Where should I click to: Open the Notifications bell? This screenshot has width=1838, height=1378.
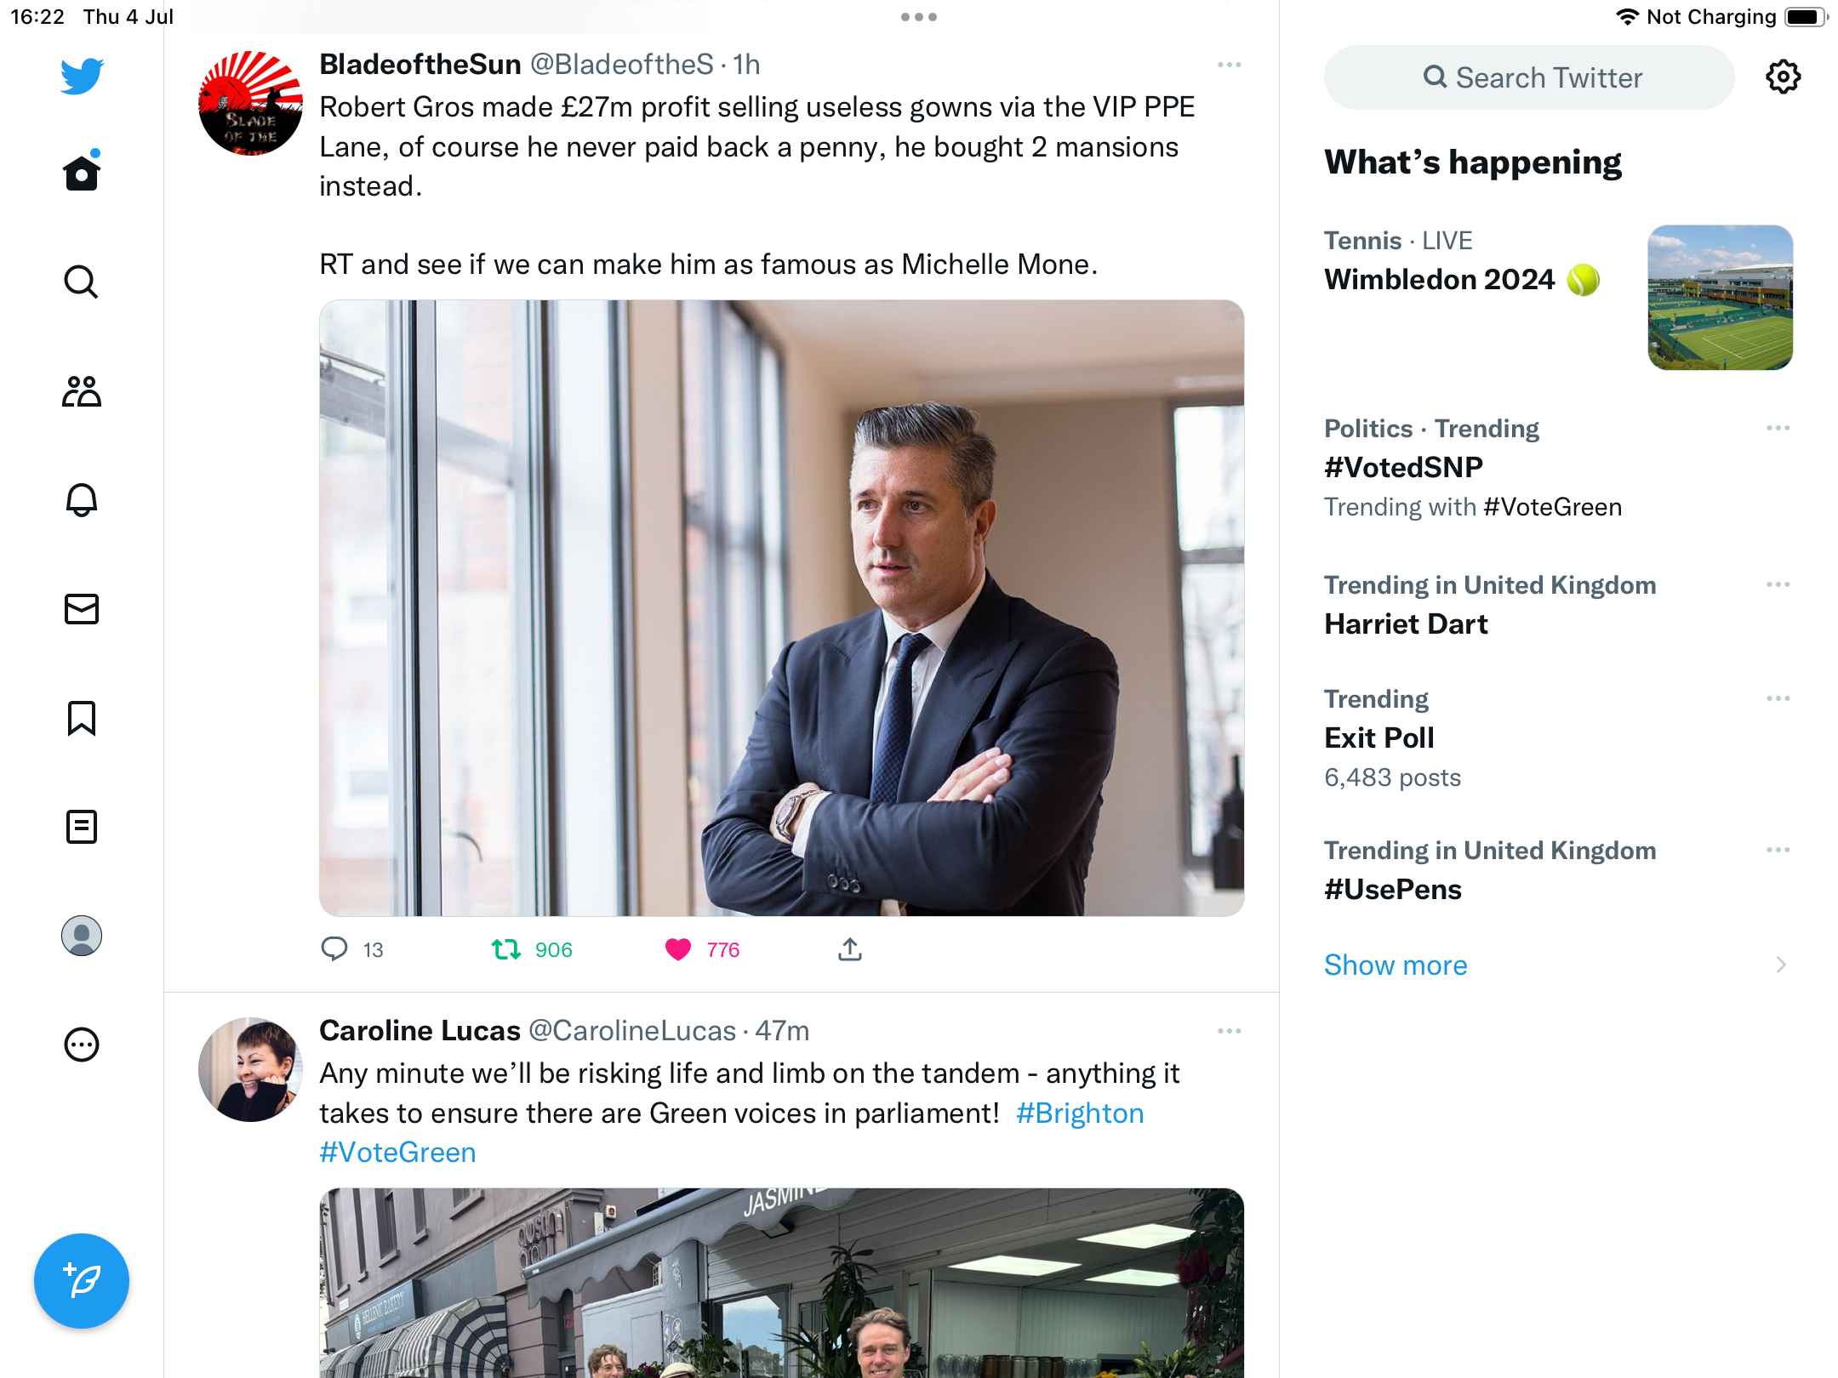(x=82, y=500)
